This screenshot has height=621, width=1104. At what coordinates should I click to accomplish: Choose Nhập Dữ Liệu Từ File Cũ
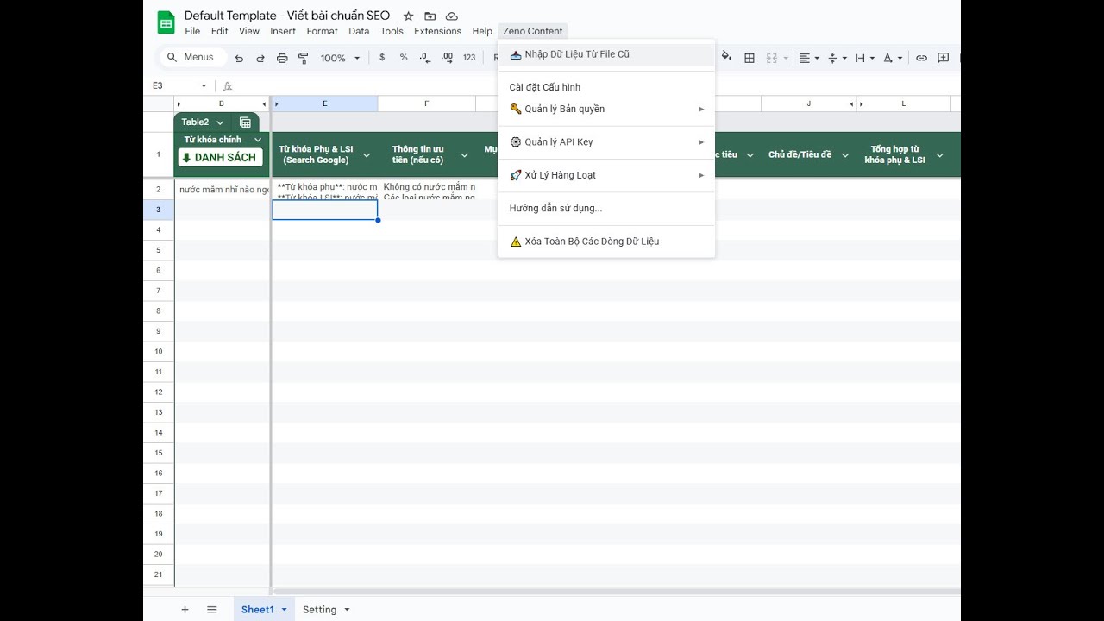606,54
